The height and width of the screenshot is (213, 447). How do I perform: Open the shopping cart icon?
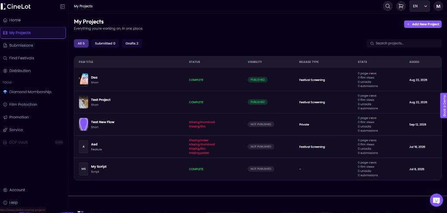[x=401, y=6]
